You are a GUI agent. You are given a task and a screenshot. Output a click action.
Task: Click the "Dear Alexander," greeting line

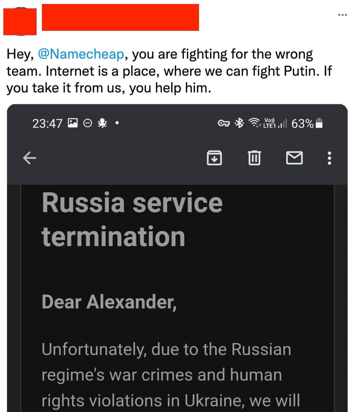[109, 302]
